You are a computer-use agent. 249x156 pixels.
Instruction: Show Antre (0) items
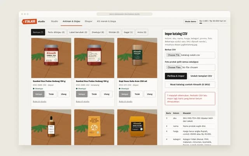pyautogui.click(x=142, y=32)
